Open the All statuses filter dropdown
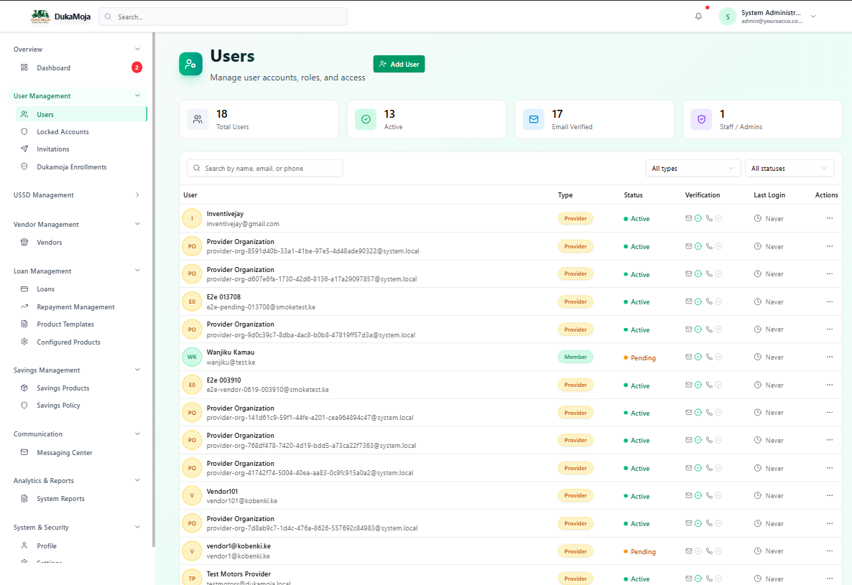The width and height of the screenshot is (852, 585). point(789,168)
